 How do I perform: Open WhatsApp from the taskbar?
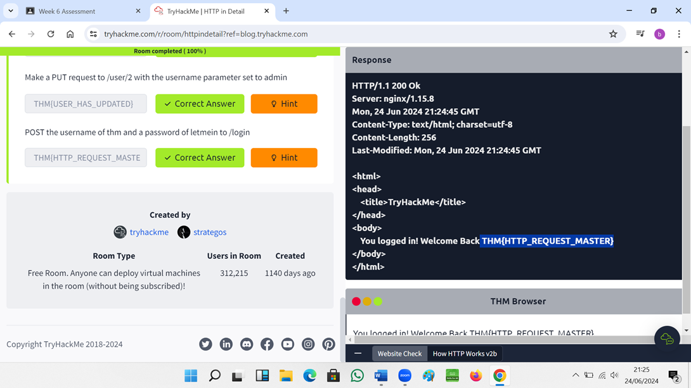[x=357, y=375]
